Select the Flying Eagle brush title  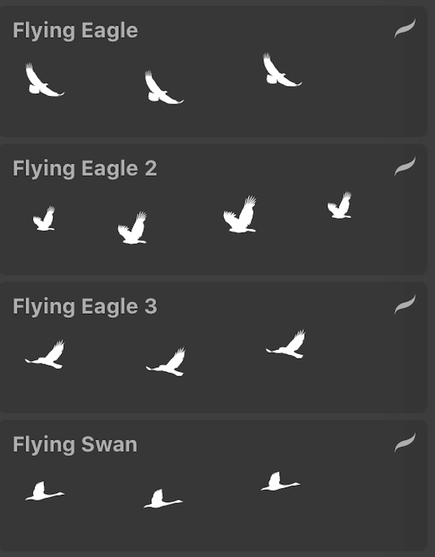tap(75, 31)
